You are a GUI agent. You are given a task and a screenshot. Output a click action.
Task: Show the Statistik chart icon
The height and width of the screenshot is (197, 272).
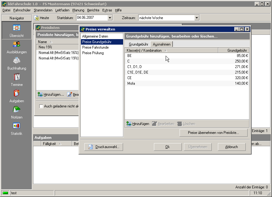click(x=16, y=126)
